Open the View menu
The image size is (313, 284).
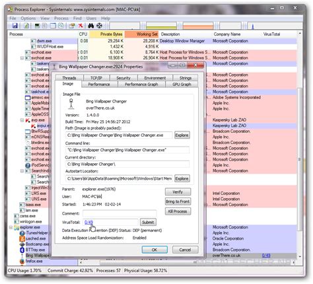pyautogui.click(x=45, y=18)
